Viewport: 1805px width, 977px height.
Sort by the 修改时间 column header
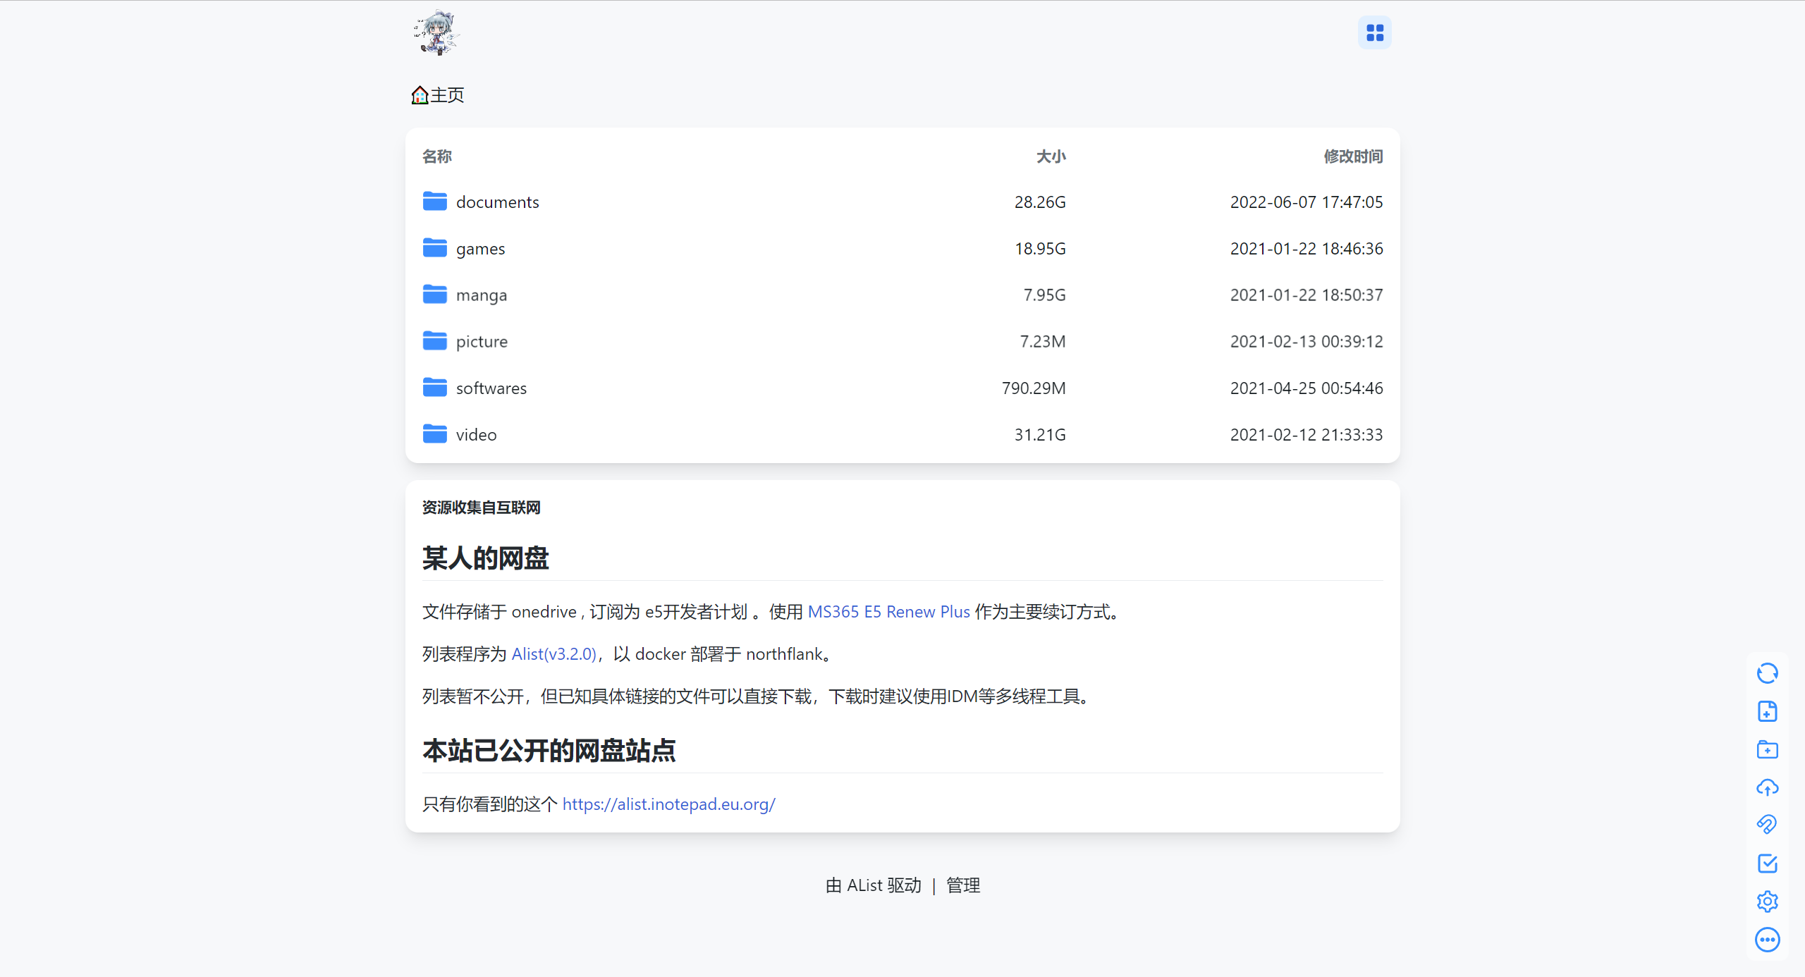click(x=1352, y=156)
